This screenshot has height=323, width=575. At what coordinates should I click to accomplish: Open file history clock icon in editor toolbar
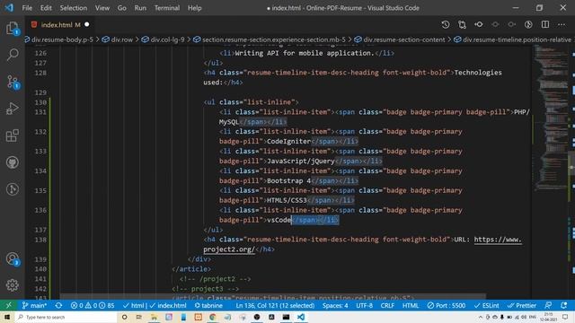(x=446, y=24)
